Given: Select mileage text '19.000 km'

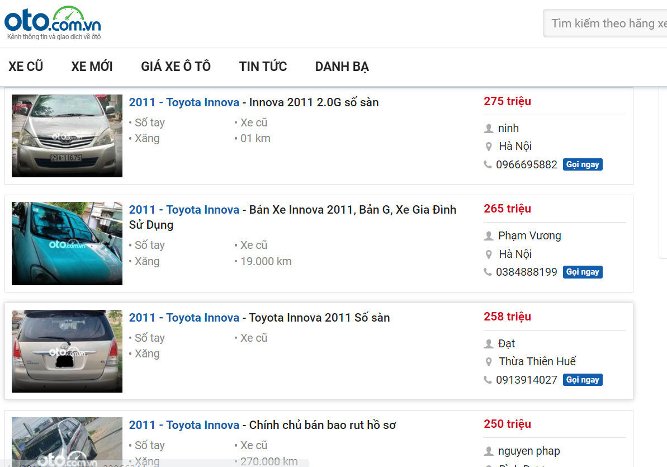Looking at the screenshot, I should coord(266,261).
